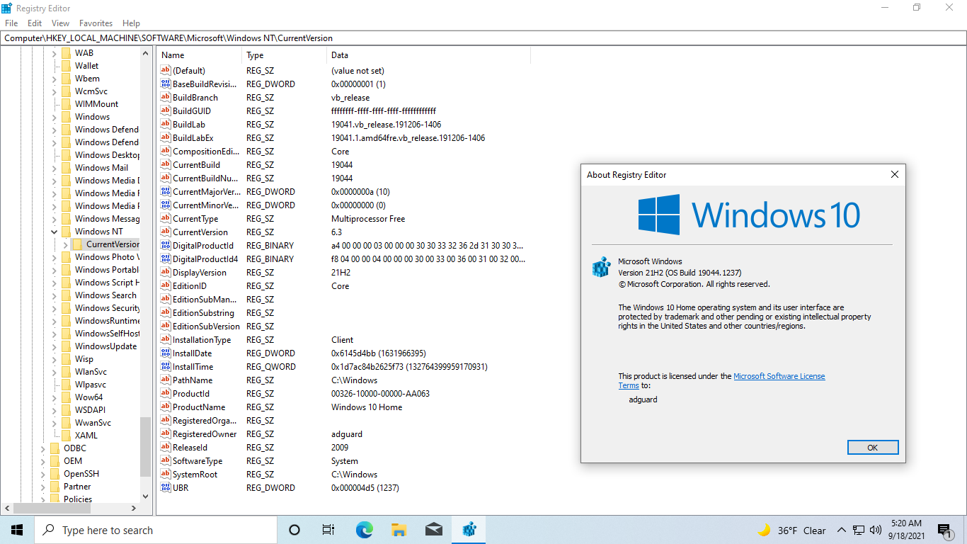Open Task View on the taskbar
The width and height of the screenshot is (967, 544).
tap(328, 530)
